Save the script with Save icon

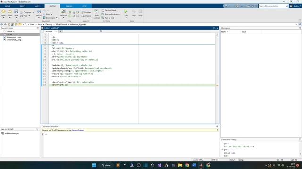pyautogui.click(x=16, y=12)
